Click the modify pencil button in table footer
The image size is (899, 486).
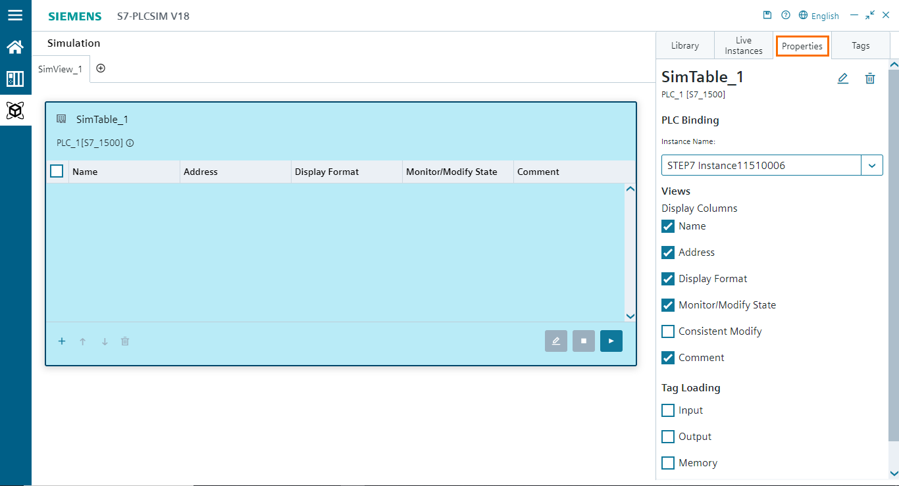(556, 341)
